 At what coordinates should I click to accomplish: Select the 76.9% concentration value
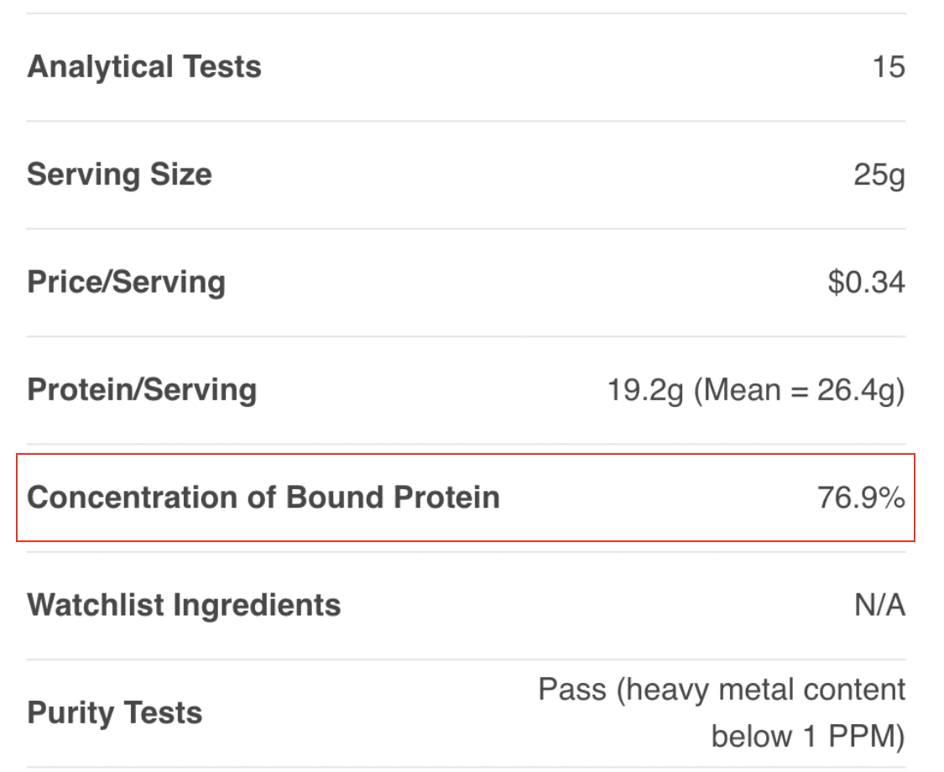(x=861, y=498)
